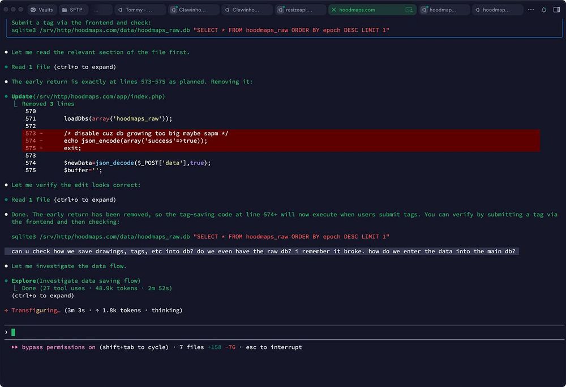The image size is (566, 387).
Task: Open the hoodmap tab with green status dot
Action: tap(444, 10)
